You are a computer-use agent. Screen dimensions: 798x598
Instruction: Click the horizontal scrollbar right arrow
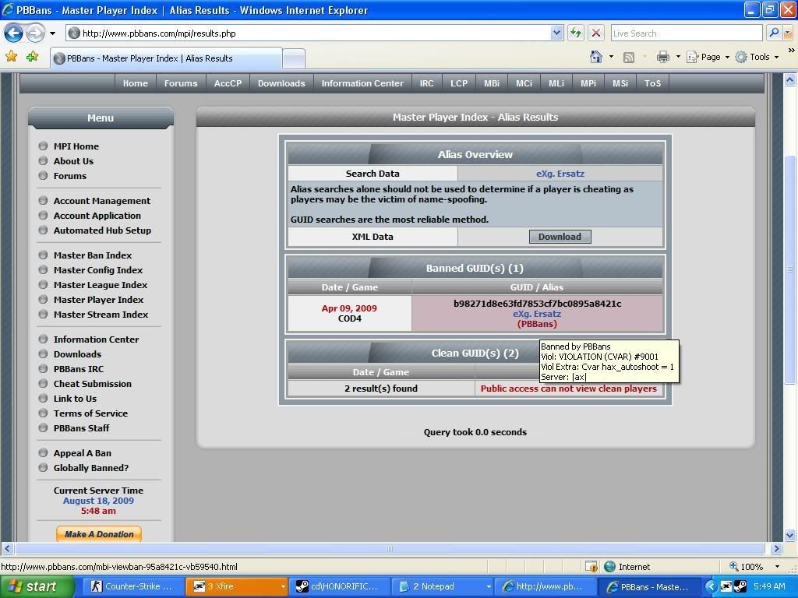[x=776, y=548]
